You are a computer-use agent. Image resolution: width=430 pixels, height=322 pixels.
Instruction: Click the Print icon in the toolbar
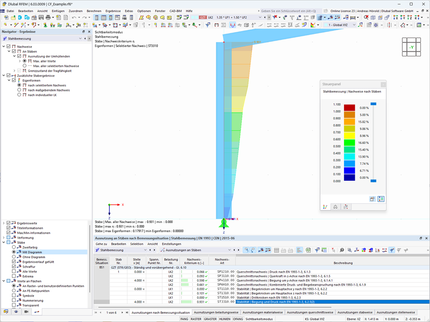pos(48,17)
